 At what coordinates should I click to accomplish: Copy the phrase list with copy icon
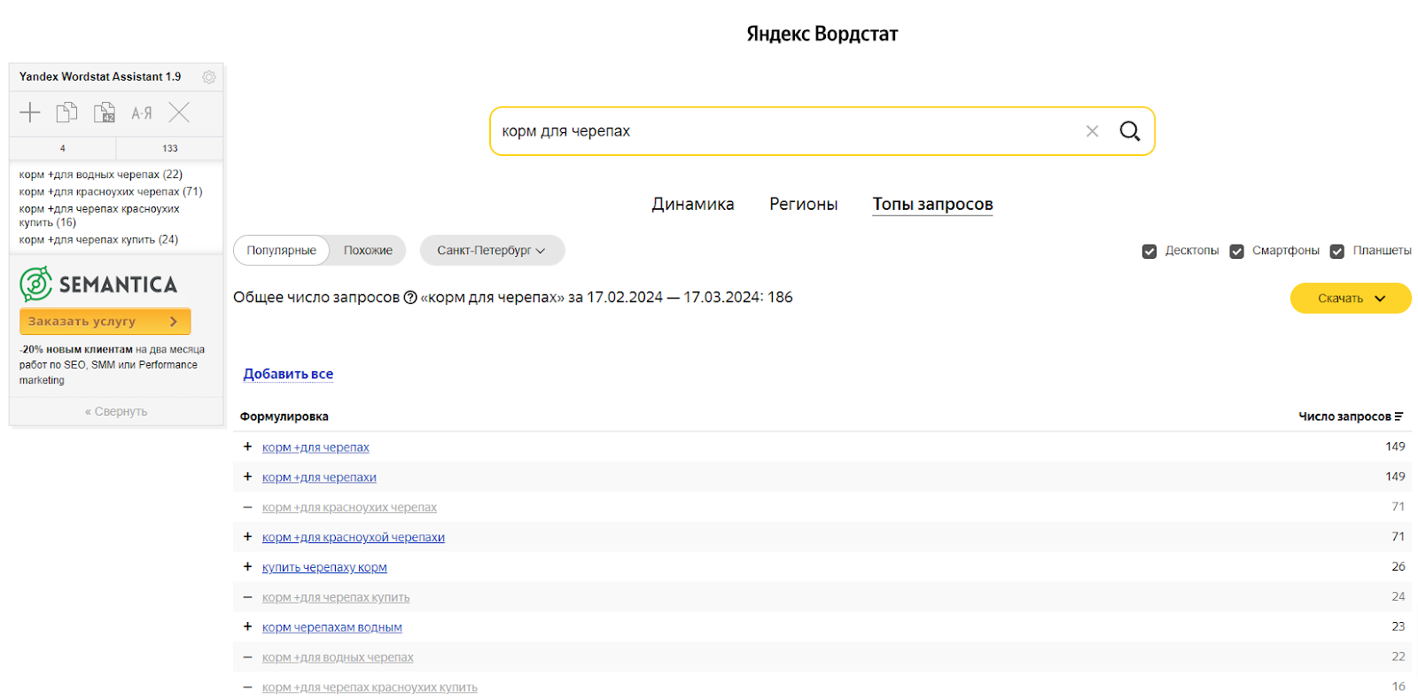[67, 113]
